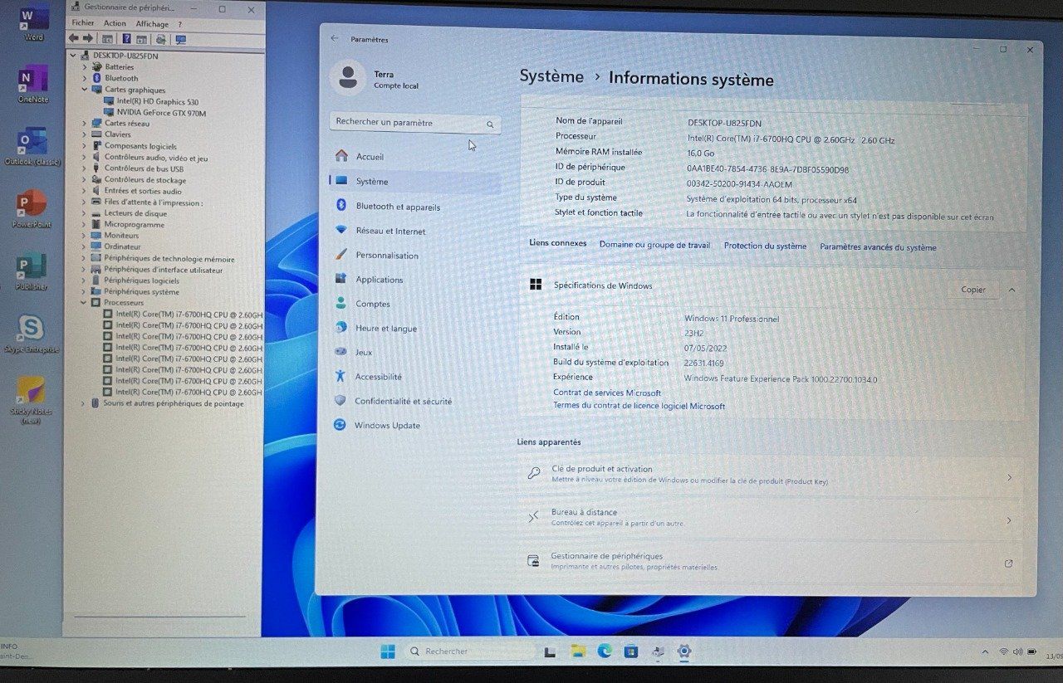The height and width of the screenshot is (683, 1063).
Task: Go back using Device Manager back arrow
Action: [x=73, y=38]
